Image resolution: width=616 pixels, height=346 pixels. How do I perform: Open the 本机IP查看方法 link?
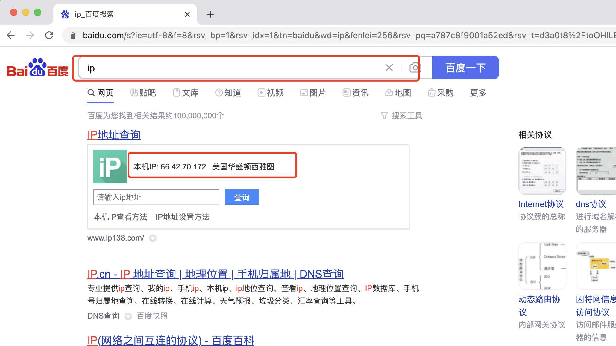click(x=120, y=217)
